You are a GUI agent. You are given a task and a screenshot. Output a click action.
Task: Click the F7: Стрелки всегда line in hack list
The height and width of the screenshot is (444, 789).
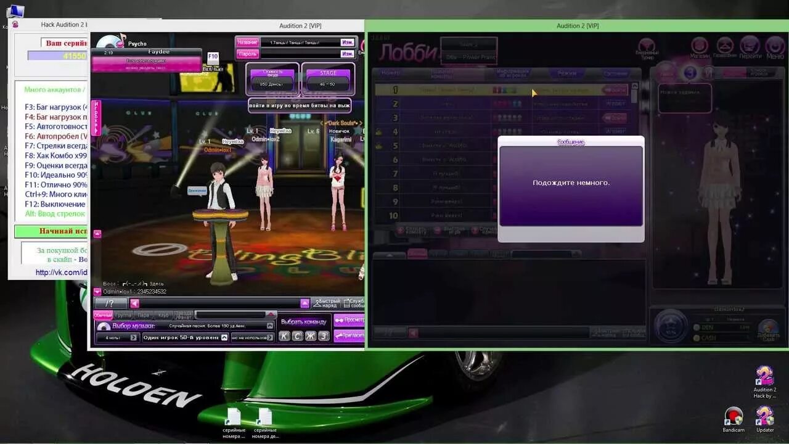[56, 146]
